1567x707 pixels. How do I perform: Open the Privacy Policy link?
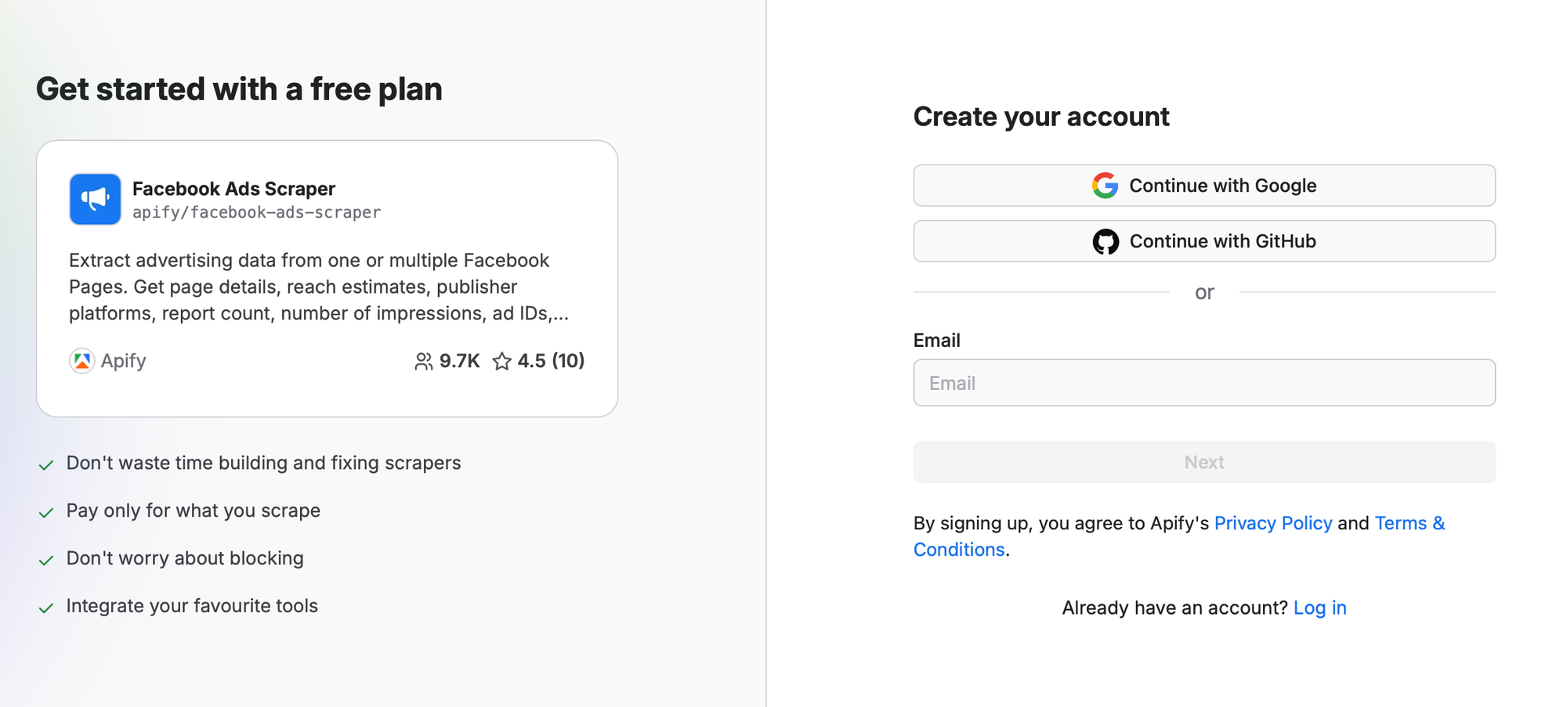tap(1273, 523)
